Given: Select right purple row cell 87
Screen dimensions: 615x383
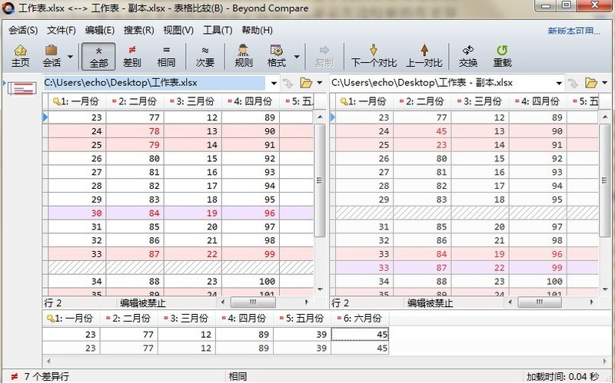Looking at the screenshot, I should pyautogui.click(x=422, y=267).
